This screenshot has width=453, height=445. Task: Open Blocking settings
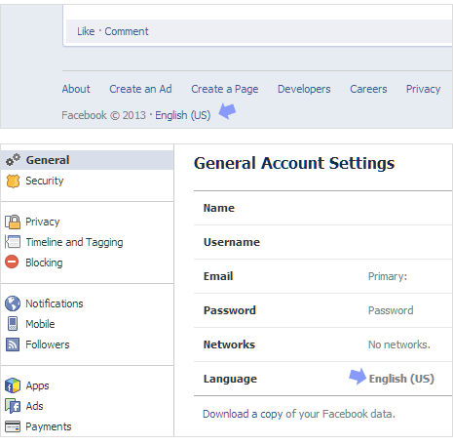coord(44,263)
